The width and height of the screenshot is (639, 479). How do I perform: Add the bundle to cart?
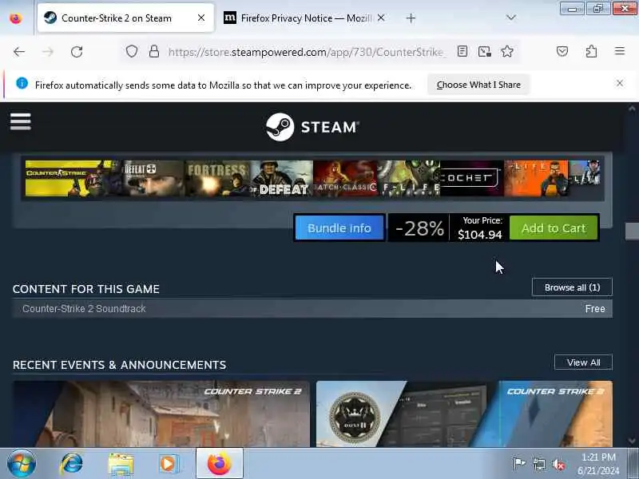click(554, 228)
